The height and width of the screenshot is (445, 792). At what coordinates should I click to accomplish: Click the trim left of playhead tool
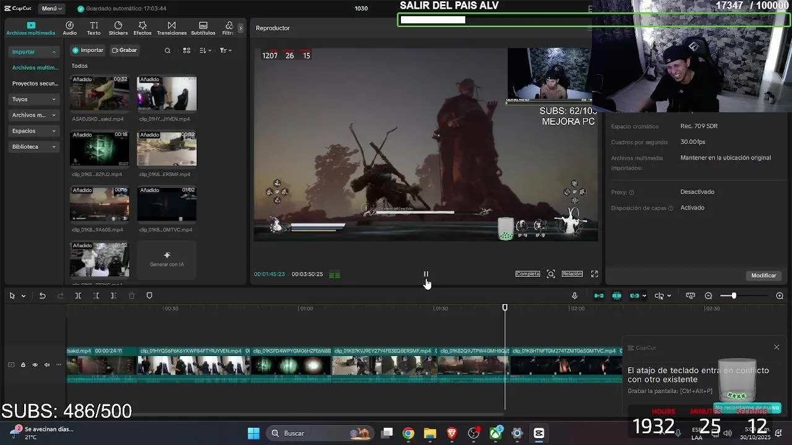pyautogui.click(x=96, y=296)
